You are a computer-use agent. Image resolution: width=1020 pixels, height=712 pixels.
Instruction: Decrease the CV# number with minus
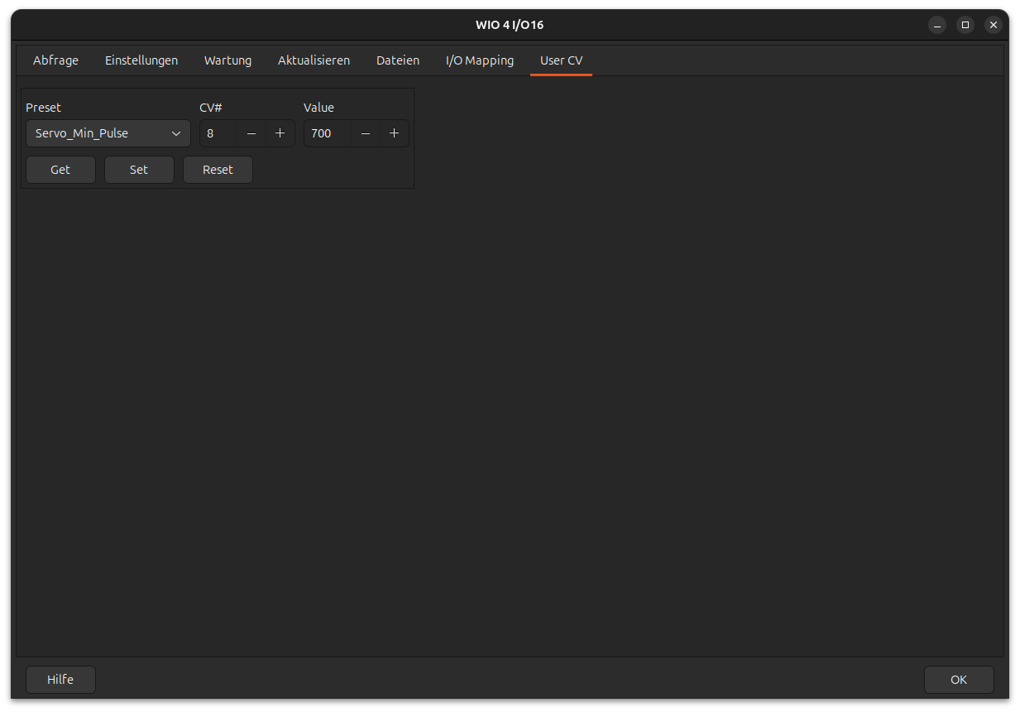(251, 133)
